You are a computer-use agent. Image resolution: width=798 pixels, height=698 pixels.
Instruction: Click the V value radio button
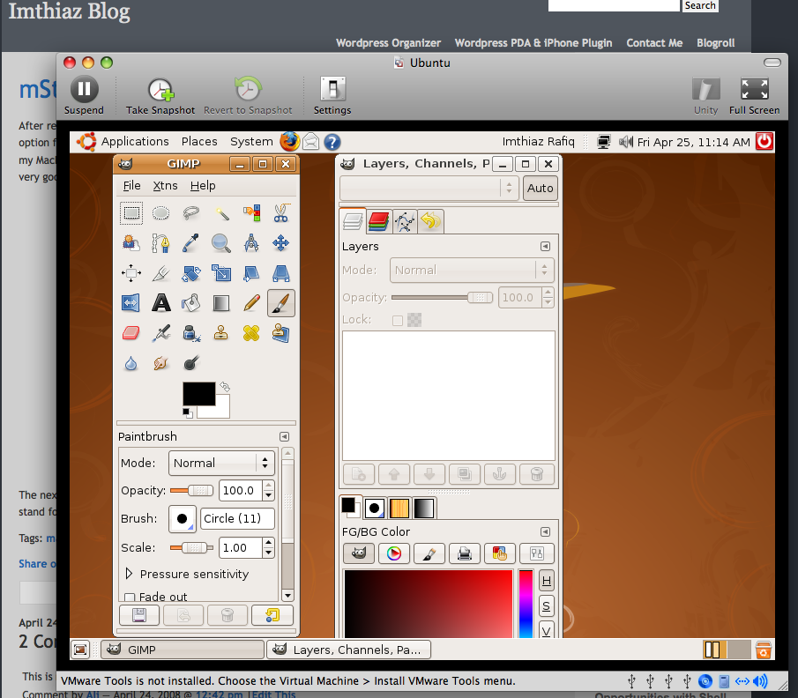(546, 631)
